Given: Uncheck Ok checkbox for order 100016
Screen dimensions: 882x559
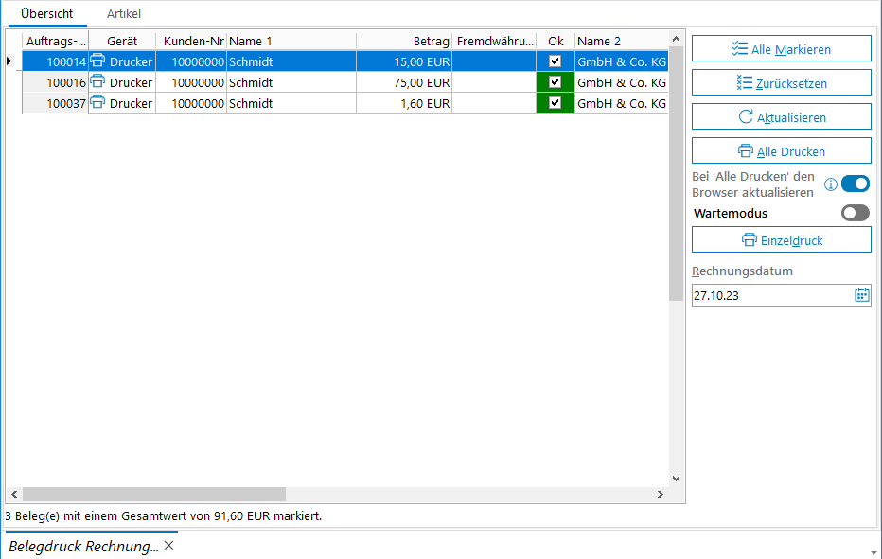Looking at the screenshot, I should [556, 82].
